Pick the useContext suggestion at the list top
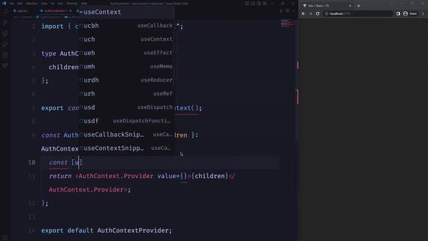The image size is (428, 241). tap(126, 12)
